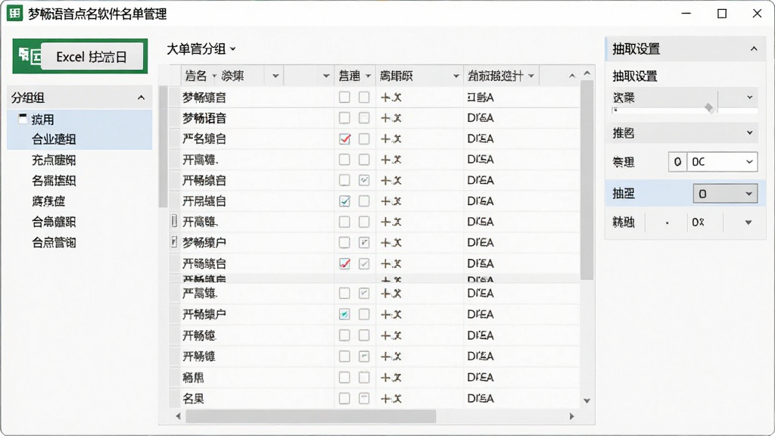This screenshot has height=436, width=775.
Task: Select the 合业 group item highlighted in sidebar
Action: (54, 139)
